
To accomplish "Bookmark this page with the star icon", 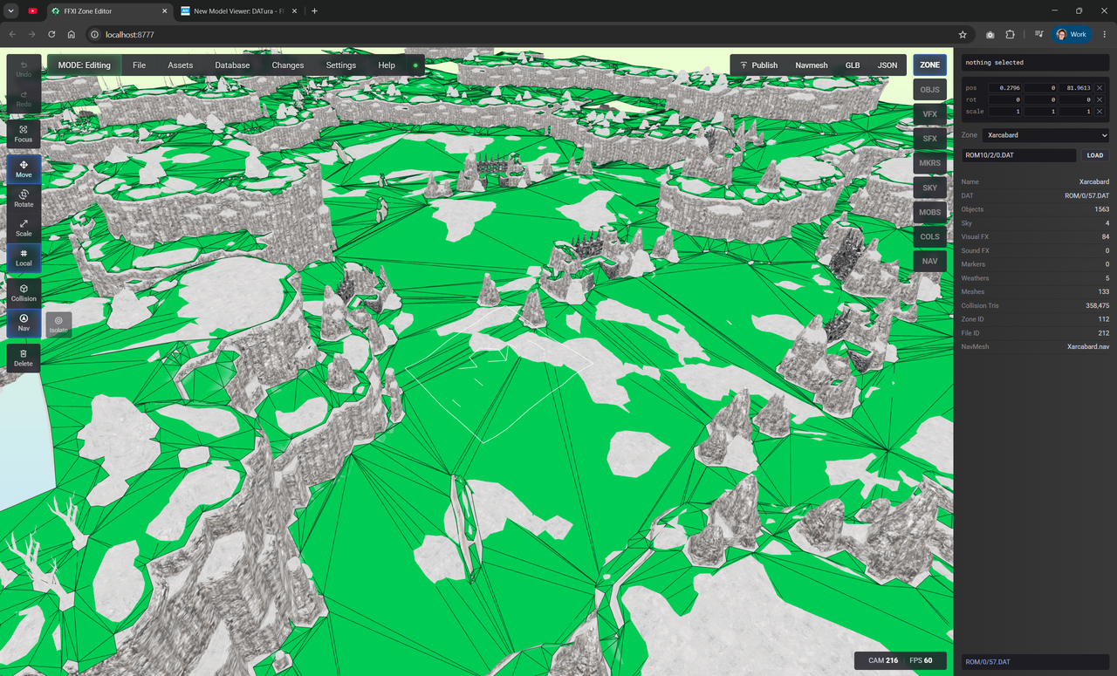I will (x=963, y=34).
